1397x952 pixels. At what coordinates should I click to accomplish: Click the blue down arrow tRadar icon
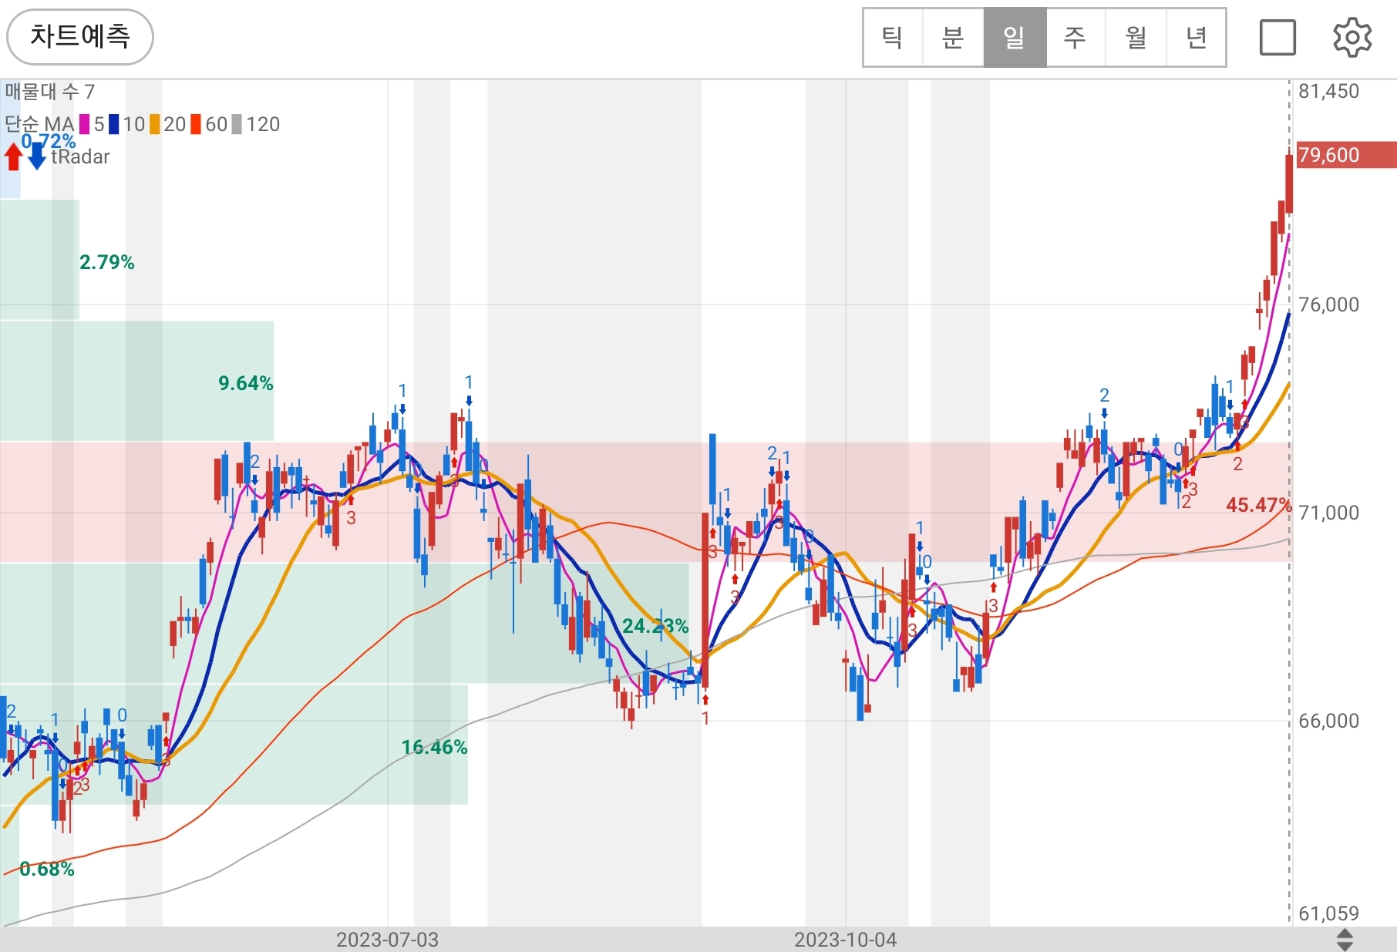tap(37, 156)
